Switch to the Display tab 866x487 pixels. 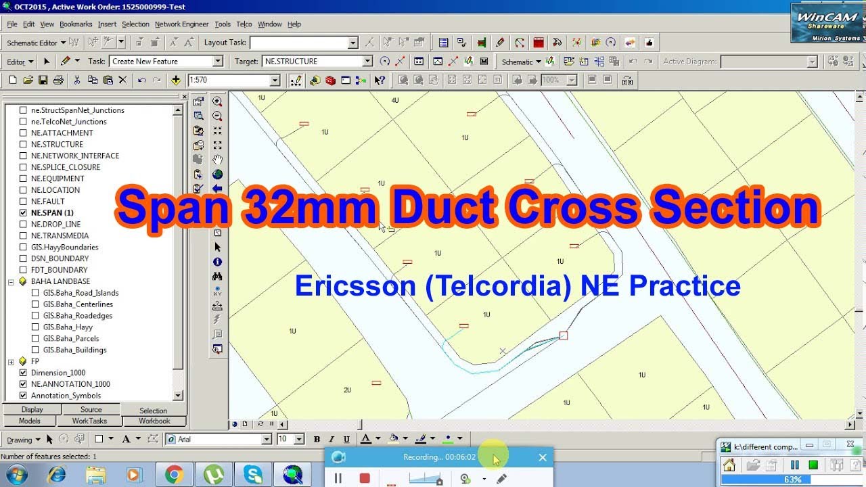point(32,410)
